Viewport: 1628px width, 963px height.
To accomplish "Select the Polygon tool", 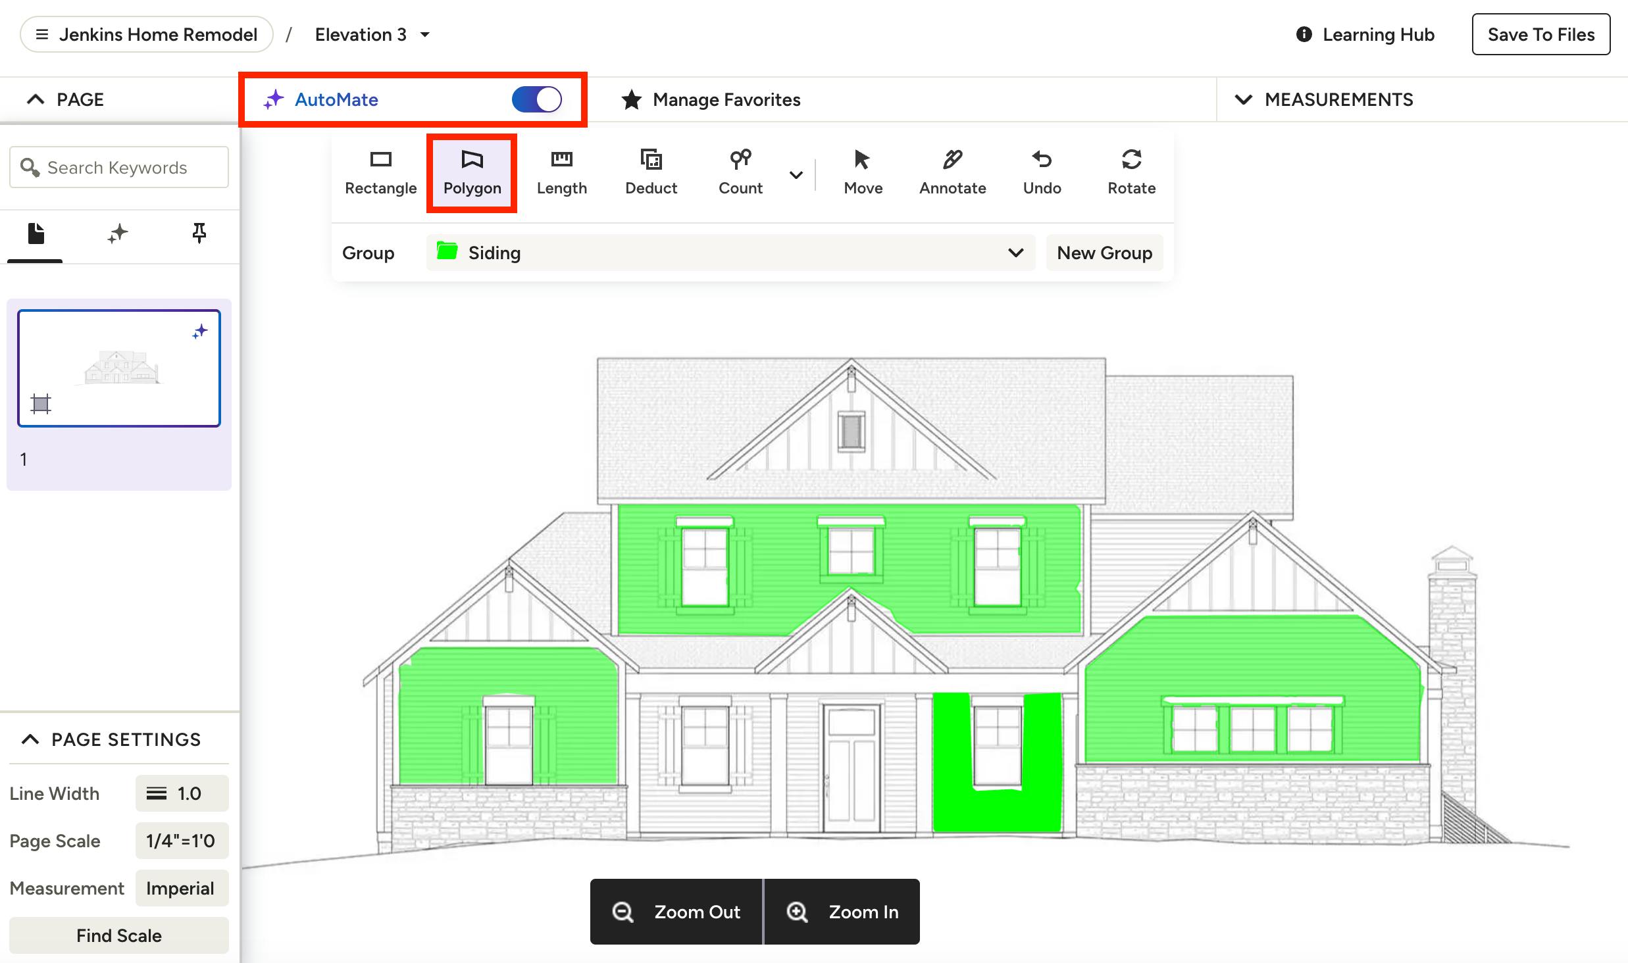I will [x=472, y=172].
